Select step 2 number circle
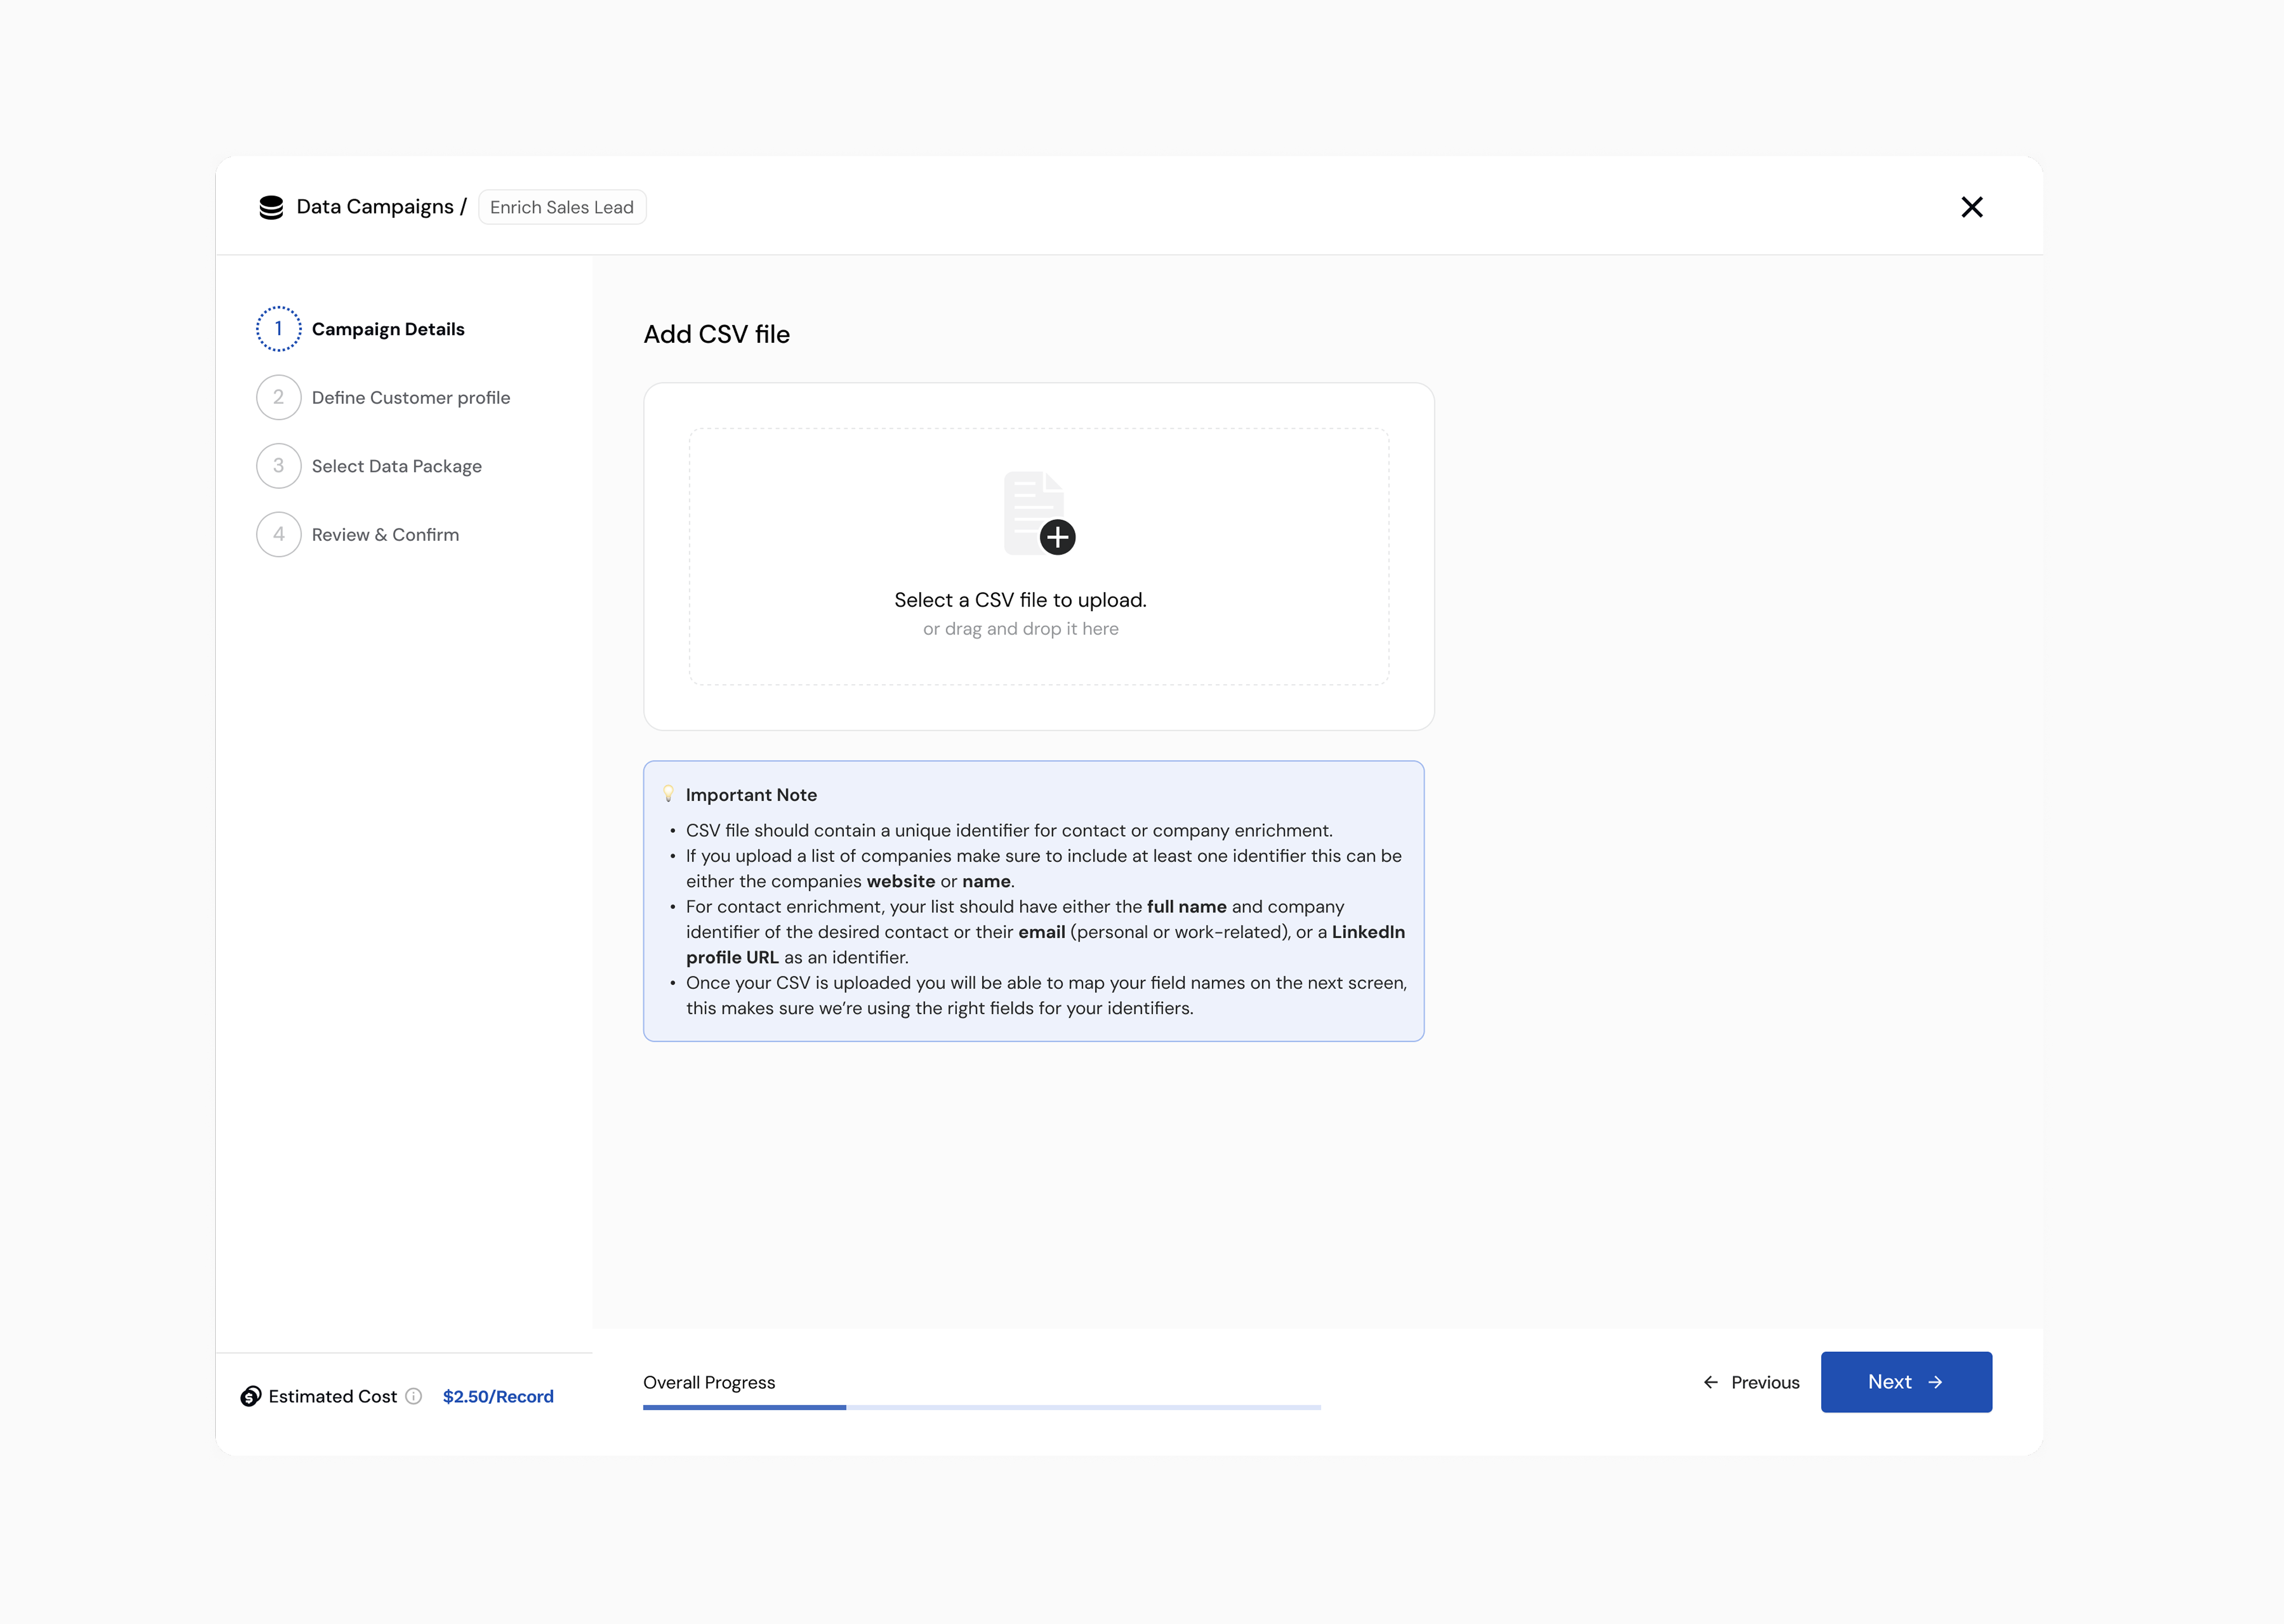The height and width of the screenshot is (1624, 2284). click(x=278, y=397)
